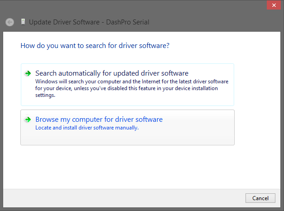Click green arrow beside Search automatically option
The image size is (284, 211).
click(28, 73)
